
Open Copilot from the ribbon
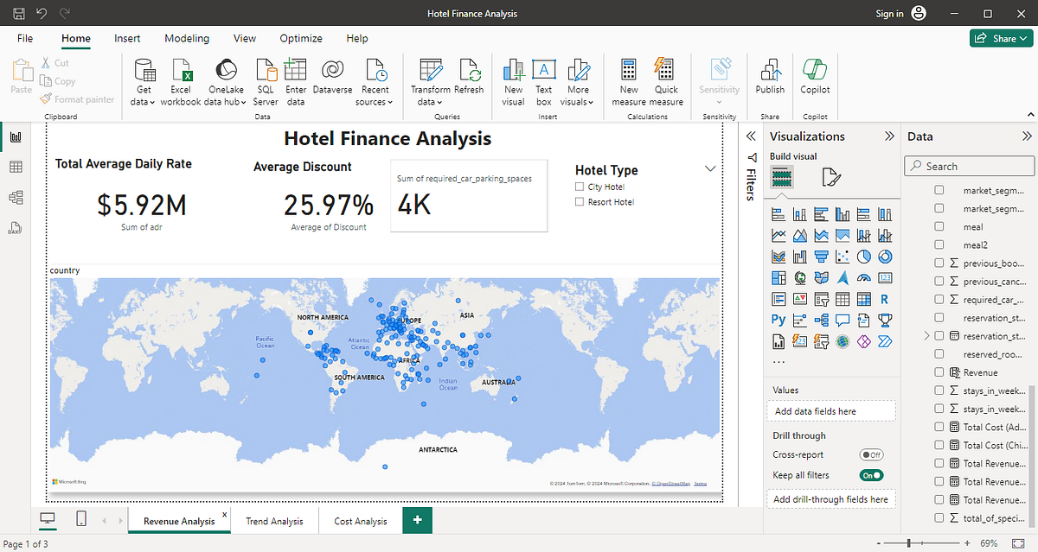[x=815, y=78]
